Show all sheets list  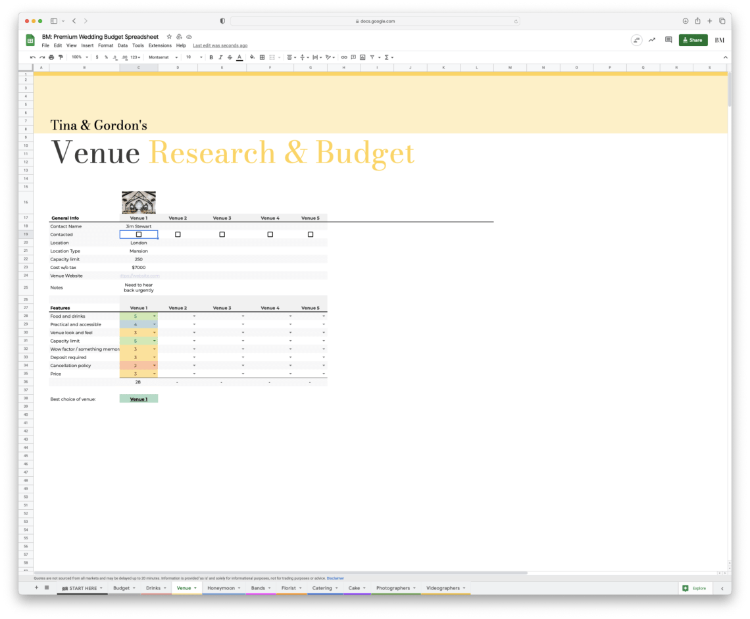point(47,587)
